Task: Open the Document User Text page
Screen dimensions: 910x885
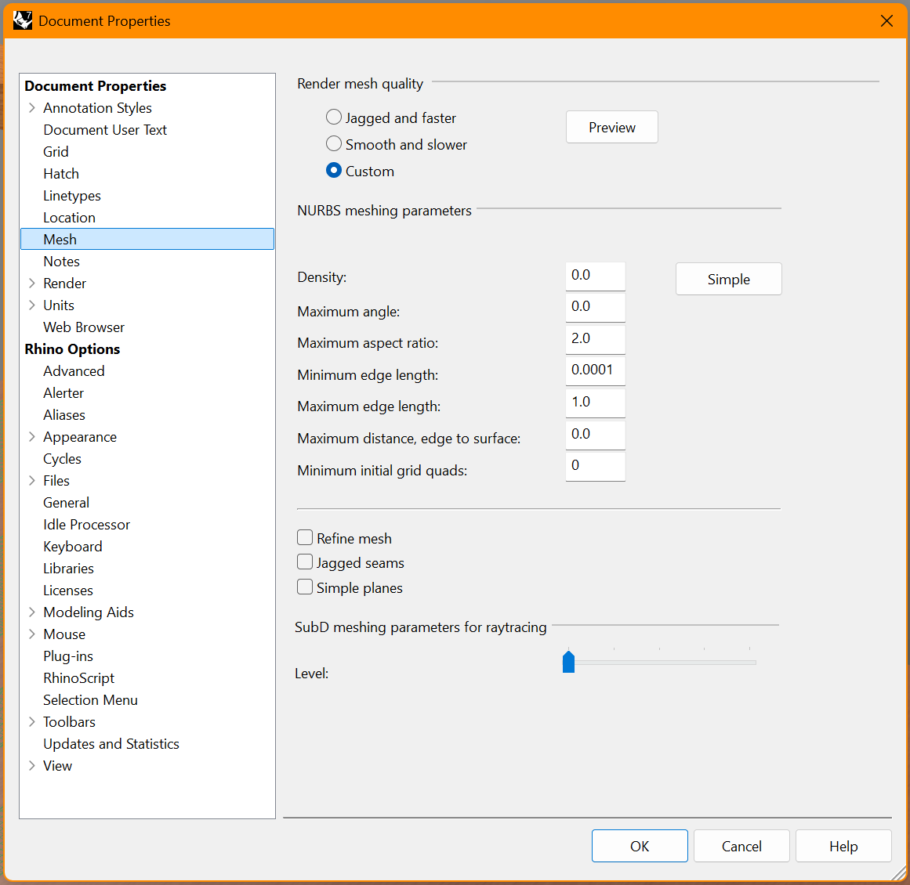Action: tap(105, 130)
